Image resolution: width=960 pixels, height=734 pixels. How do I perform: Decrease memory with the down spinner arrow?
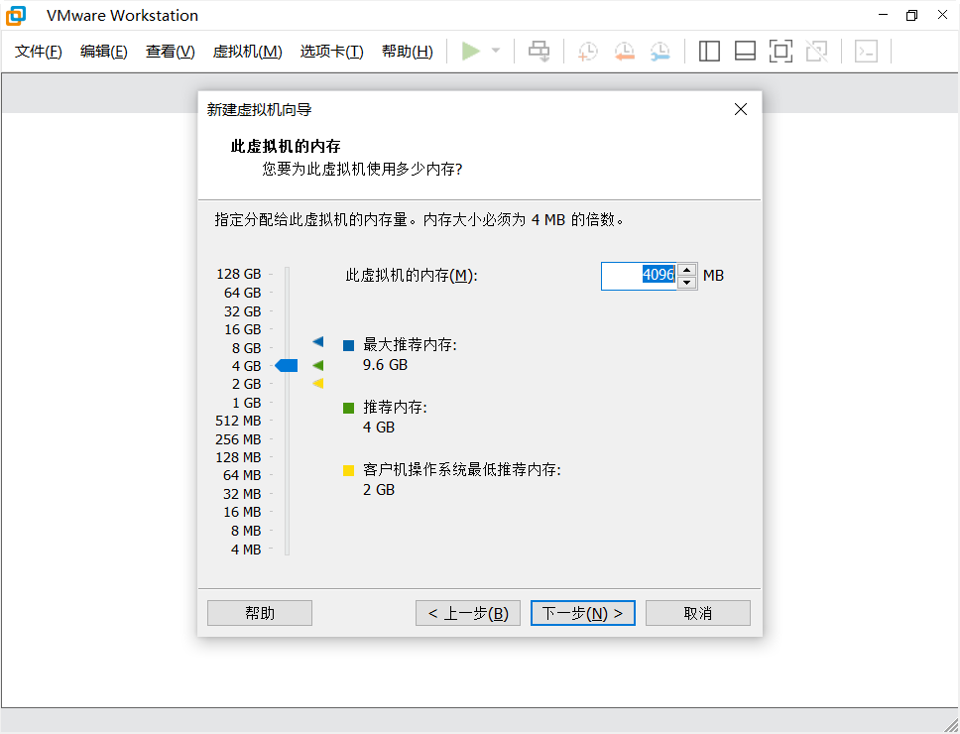coord(687,283)
